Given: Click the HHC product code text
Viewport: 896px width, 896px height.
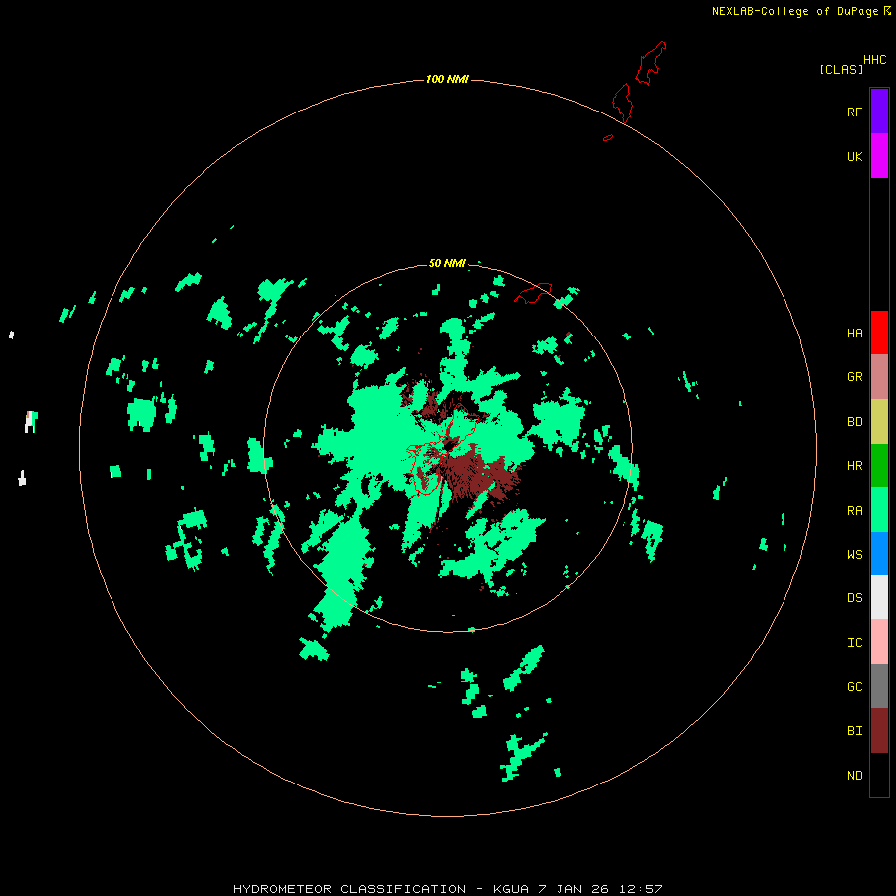Looking at the screenshot, I should [874, 60].
